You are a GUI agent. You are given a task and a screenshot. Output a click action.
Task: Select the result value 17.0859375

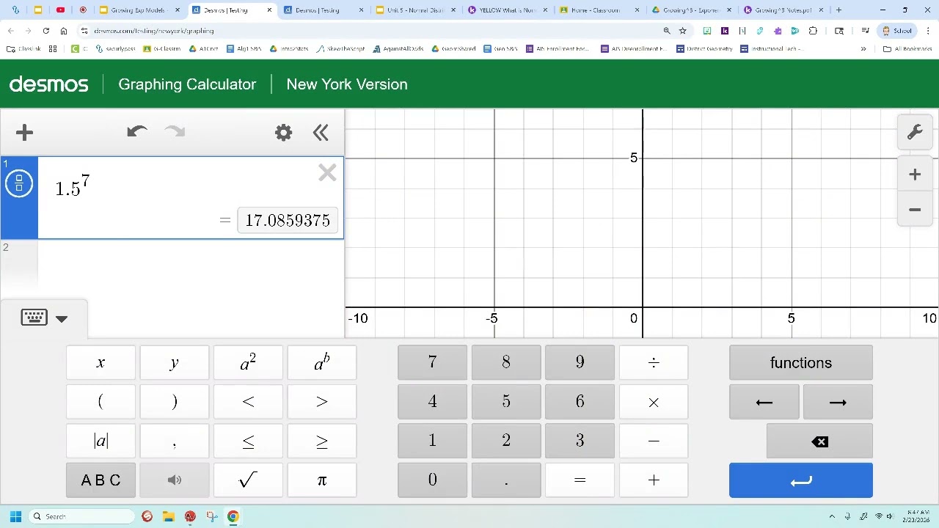point(288,221)
